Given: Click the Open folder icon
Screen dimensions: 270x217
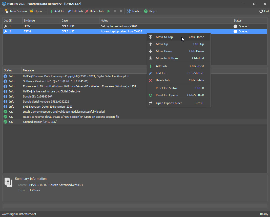Looking at the screenshot, I should click(31, 11).
